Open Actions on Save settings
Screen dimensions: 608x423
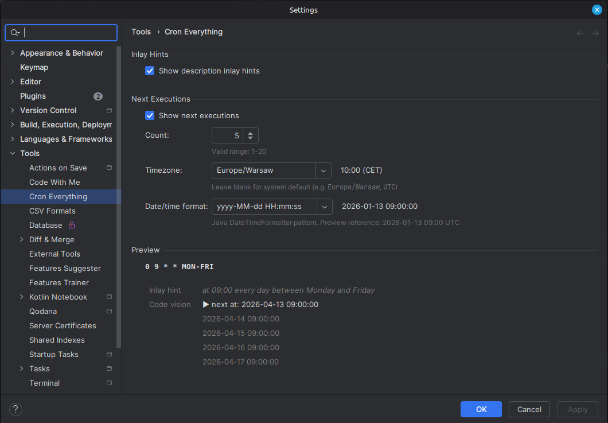click(58, 168)
